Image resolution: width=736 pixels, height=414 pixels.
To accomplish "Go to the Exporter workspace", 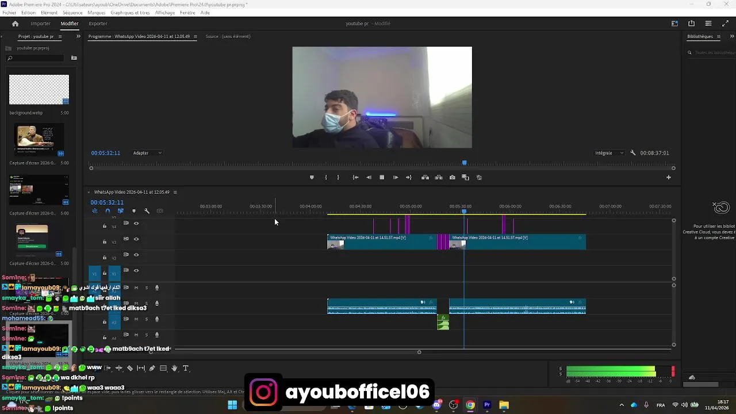I will click(x=98, y=24).
